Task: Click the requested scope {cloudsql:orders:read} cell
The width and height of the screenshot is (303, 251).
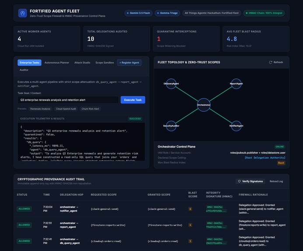Action: [x=106, y=241]
